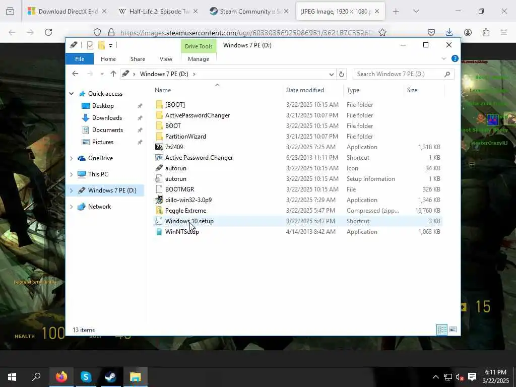Expand the Network tree node
The width and height of the screenshot is (516, 387).
pyautogui.click(x=72, y=207)
